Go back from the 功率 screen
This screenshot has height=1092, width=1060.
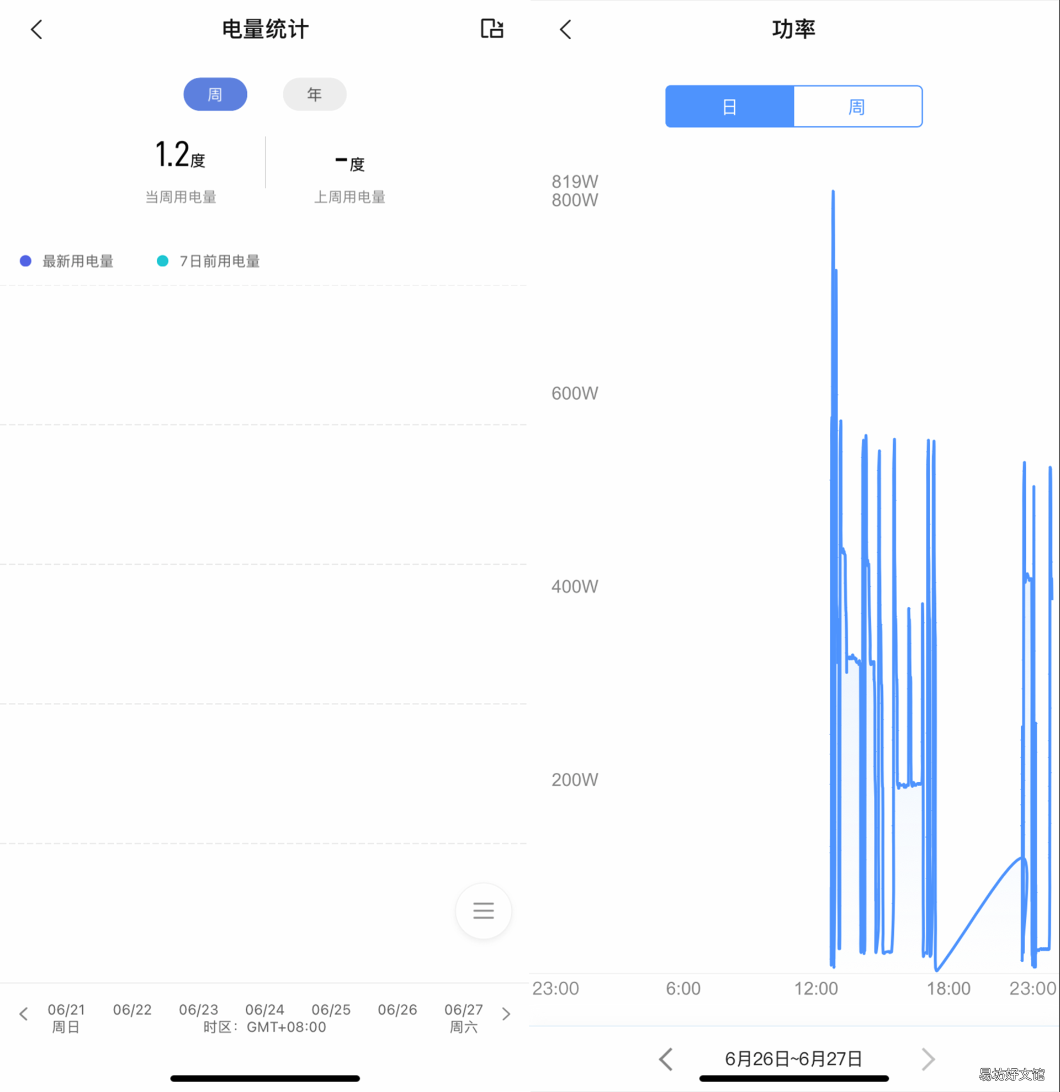(x=565, y=29)
